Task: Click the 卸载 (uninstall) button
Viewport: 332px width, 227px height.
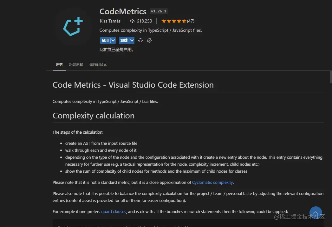Action: tap(124, 40)
